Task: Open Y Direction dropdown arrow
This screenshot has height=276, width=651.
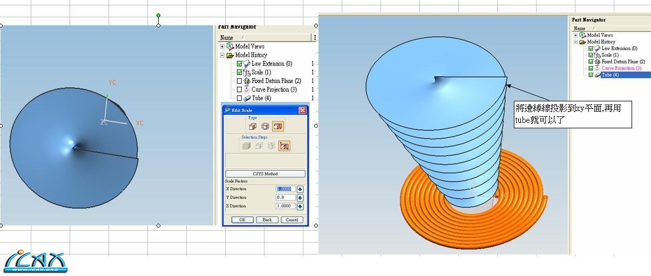Action: pyautogui.click(x=300, y=197)
